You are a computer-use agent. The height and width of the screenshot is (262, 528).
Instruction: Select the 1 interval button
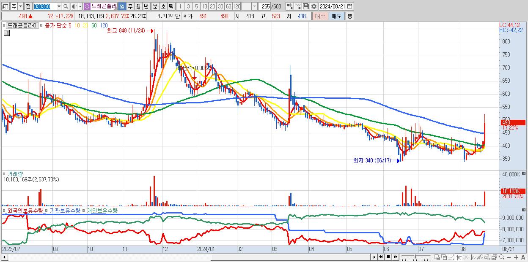click(180, 6)
